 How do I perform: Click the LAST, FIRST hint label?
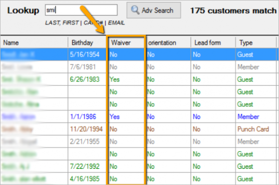click(x=62, y=23)
